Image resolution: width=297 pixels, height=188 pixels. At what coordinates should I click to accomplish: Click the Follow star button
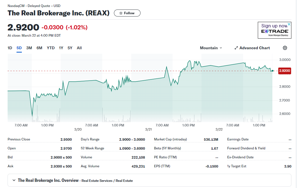[x=127, y=13]
